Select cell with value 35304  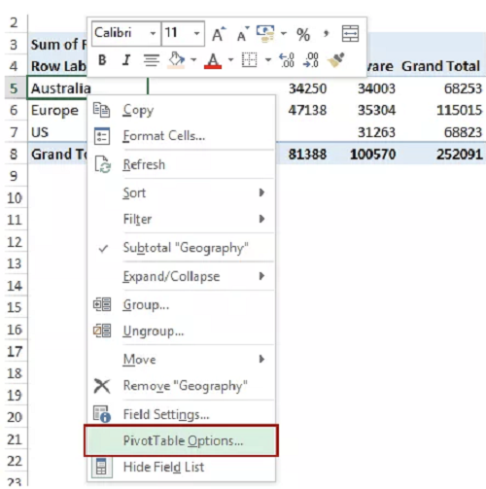(376, 111)
